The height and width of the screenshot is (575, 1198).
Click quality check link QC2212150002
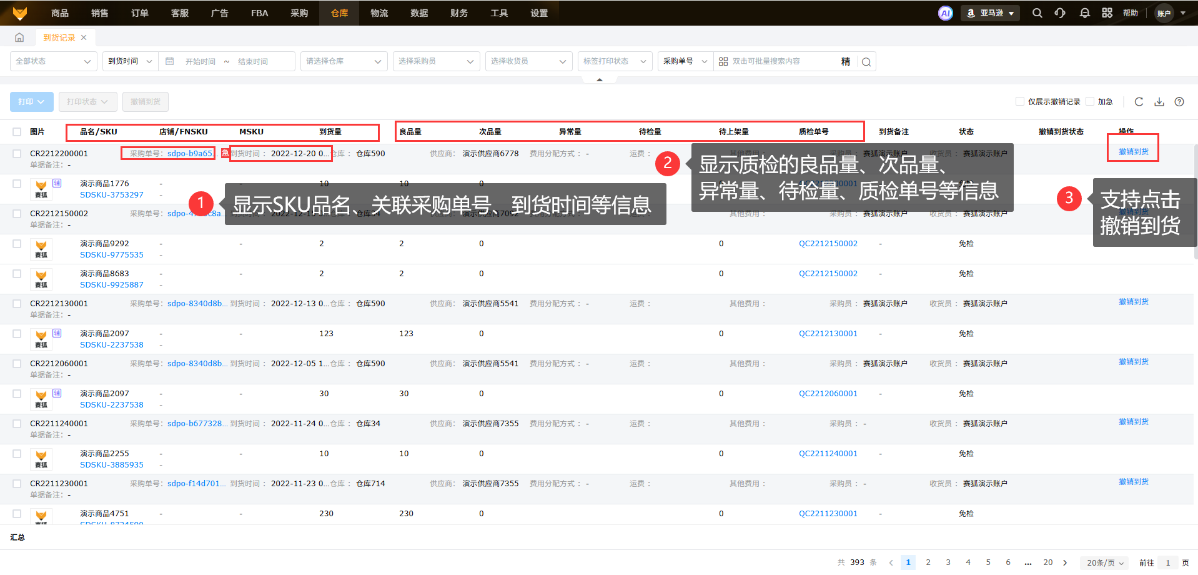828,244
